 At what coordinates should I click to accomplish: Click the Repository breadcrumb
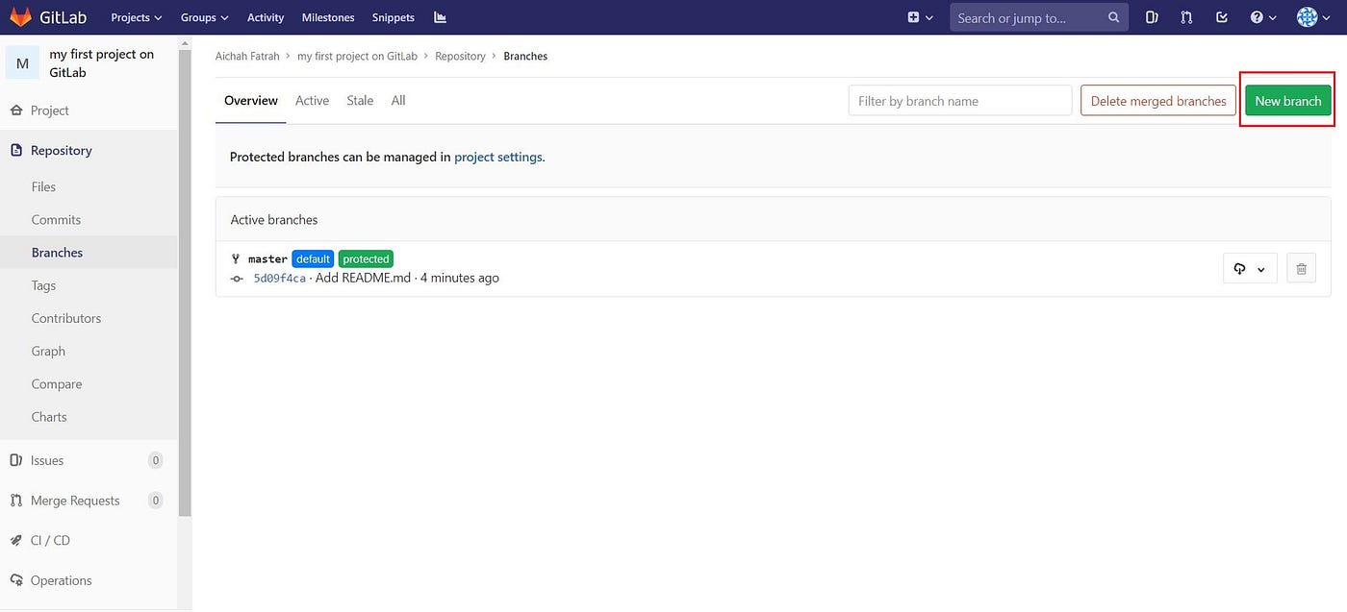coord(460,57)
